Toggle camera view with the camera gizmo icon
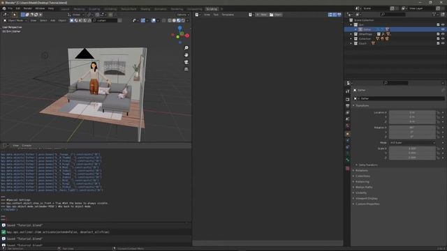 click(x=186, y=62)
